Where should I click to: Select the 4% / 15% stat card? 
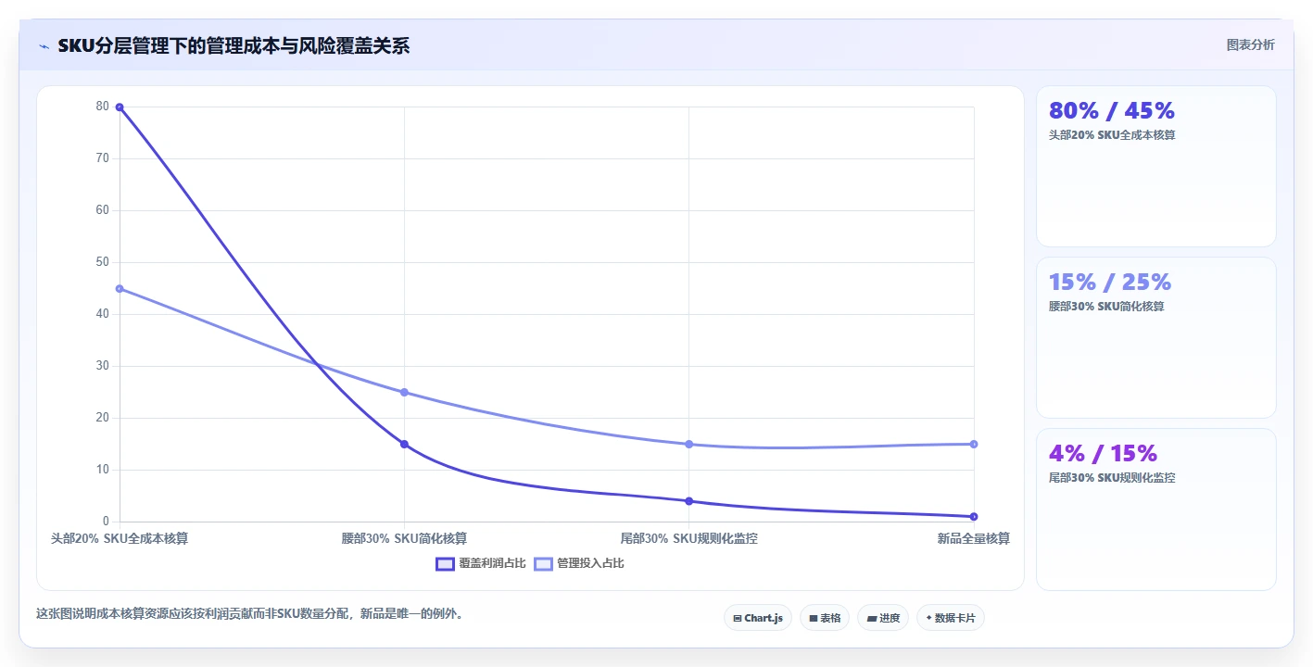(x=1155, y=509)
